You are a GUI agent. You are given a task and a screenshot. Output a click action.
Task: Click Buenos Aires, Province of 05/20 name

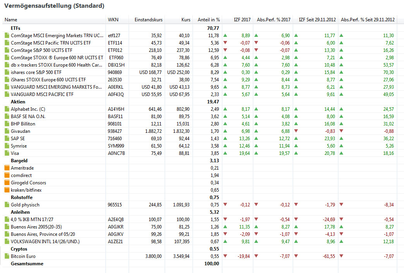click(x=43, y=234)
